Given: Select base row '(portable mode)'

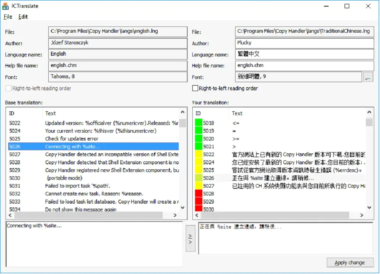Looking at the screenshot, I should [93, 178].
